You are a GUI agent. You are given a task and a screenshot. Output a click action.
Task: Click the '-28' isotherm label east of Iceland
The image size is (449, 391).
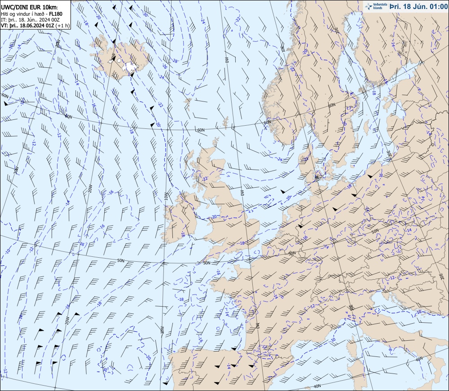tap(175, 61)
